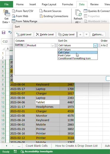Click From Text/CSV import icon
Image resolution: width=110 pixels, height=154 pixels.
click(14, 11)
